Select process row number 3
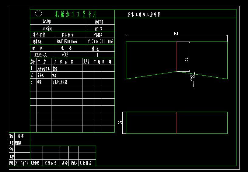The image size is (248, 172). coord(31,82)
